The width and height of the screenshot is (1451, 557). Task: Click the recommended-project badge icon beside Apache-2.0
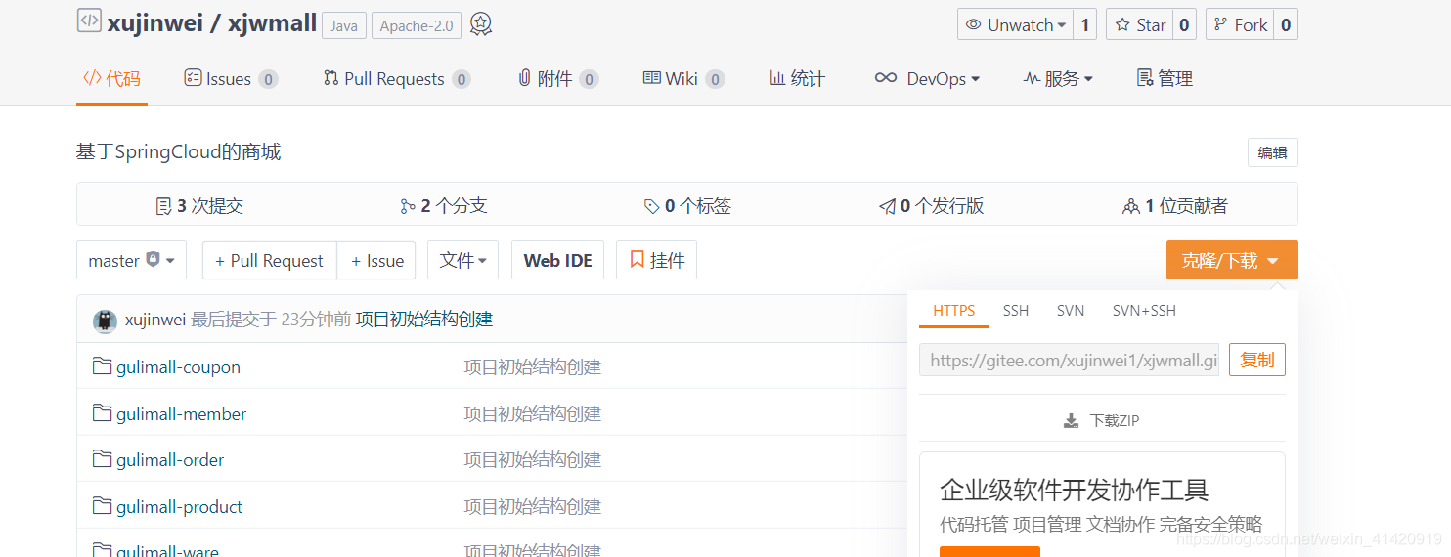pos(480,24)
